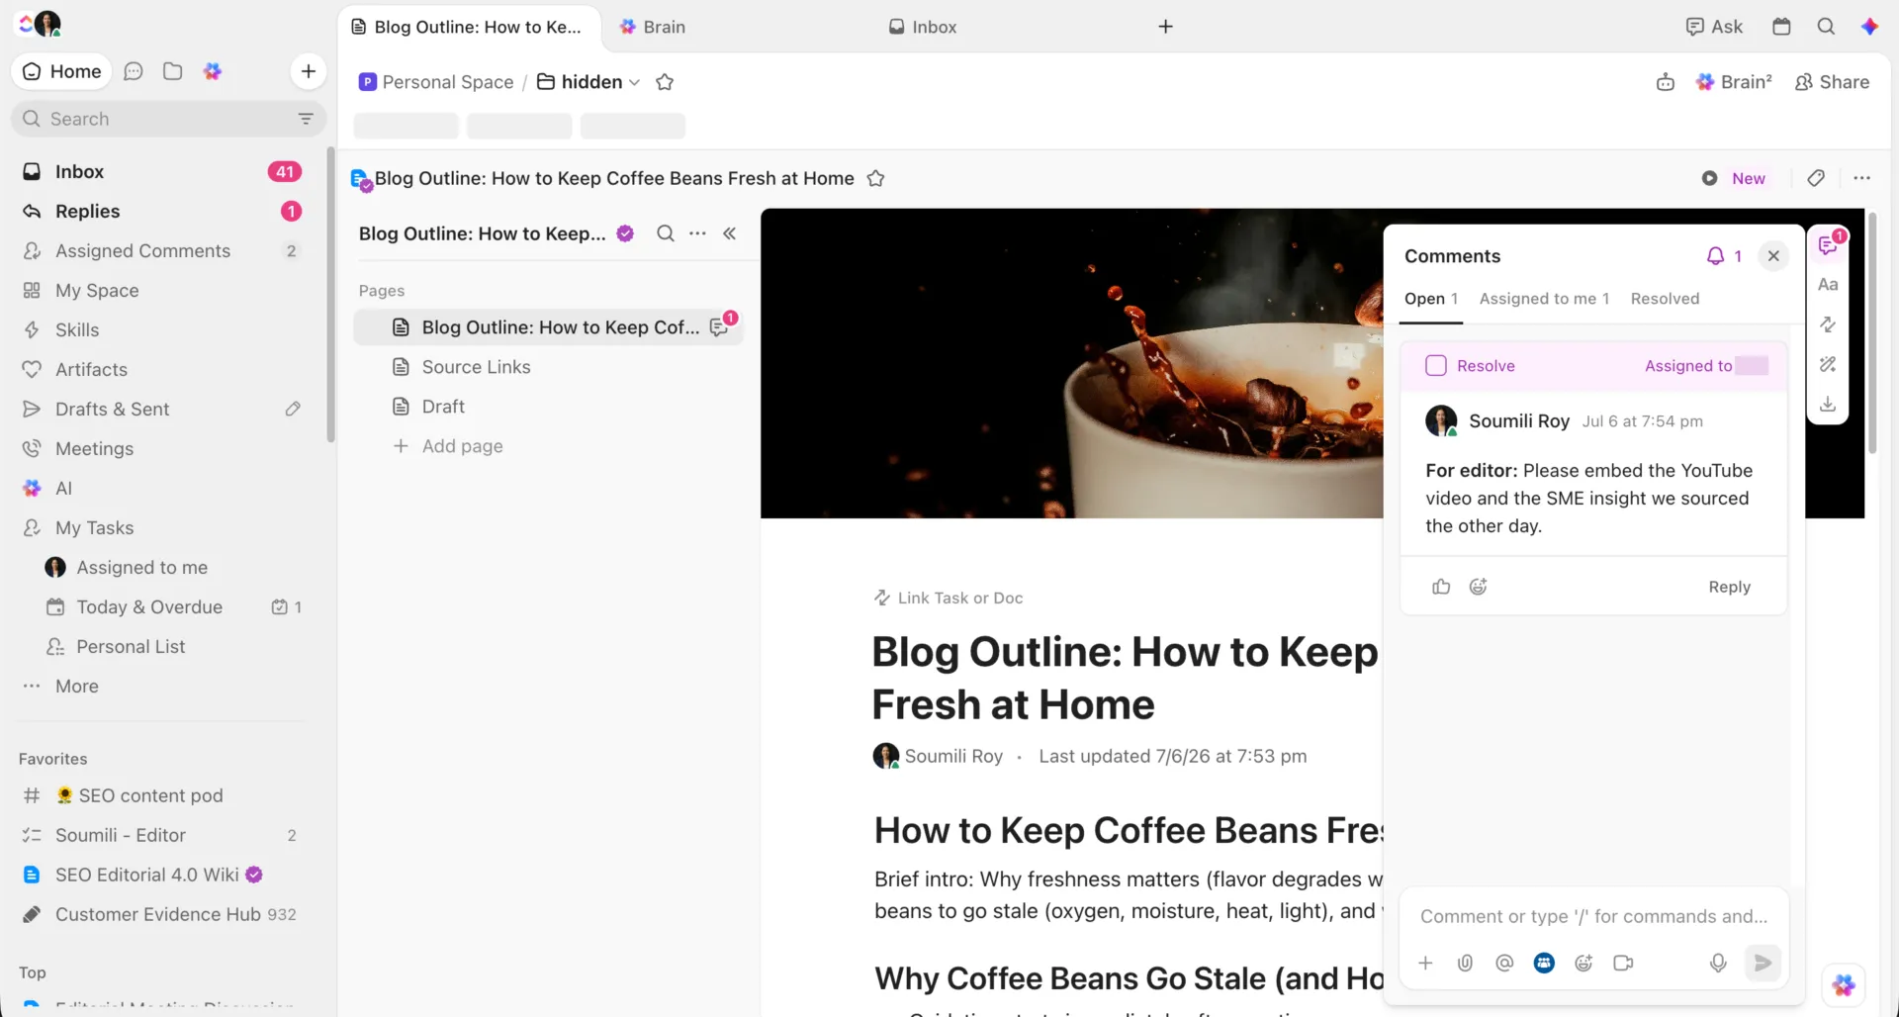Image resolution: width=1899 pixels, height=1017 pixels.
Task: Open the autopilot robot icon near Brain²
Action: [1666, 82]
